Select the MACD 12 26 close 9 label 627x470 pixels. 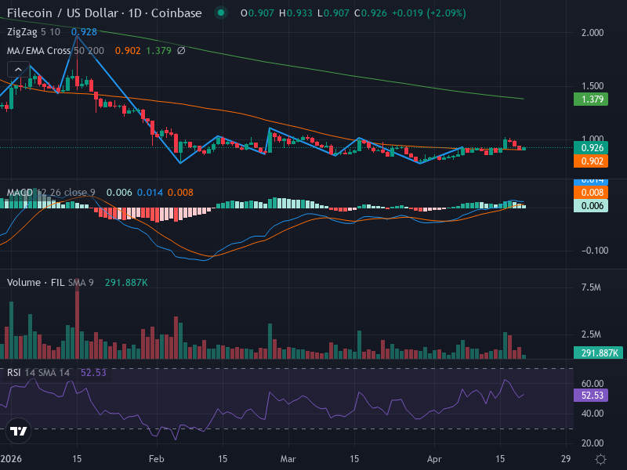pos(51,192)
